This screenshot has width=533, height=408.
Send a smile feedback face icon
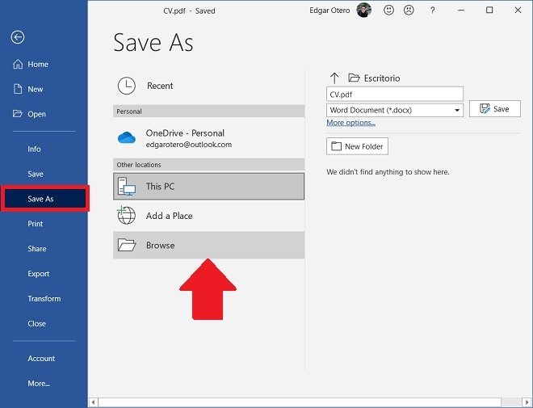[389, 11]
